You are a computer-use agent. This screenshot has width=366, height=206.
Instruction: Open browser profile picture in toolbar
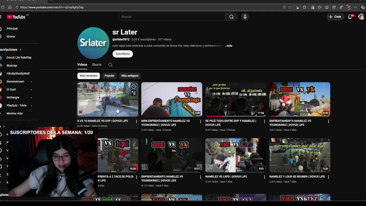pyautogui.click(x=348, y=7)
